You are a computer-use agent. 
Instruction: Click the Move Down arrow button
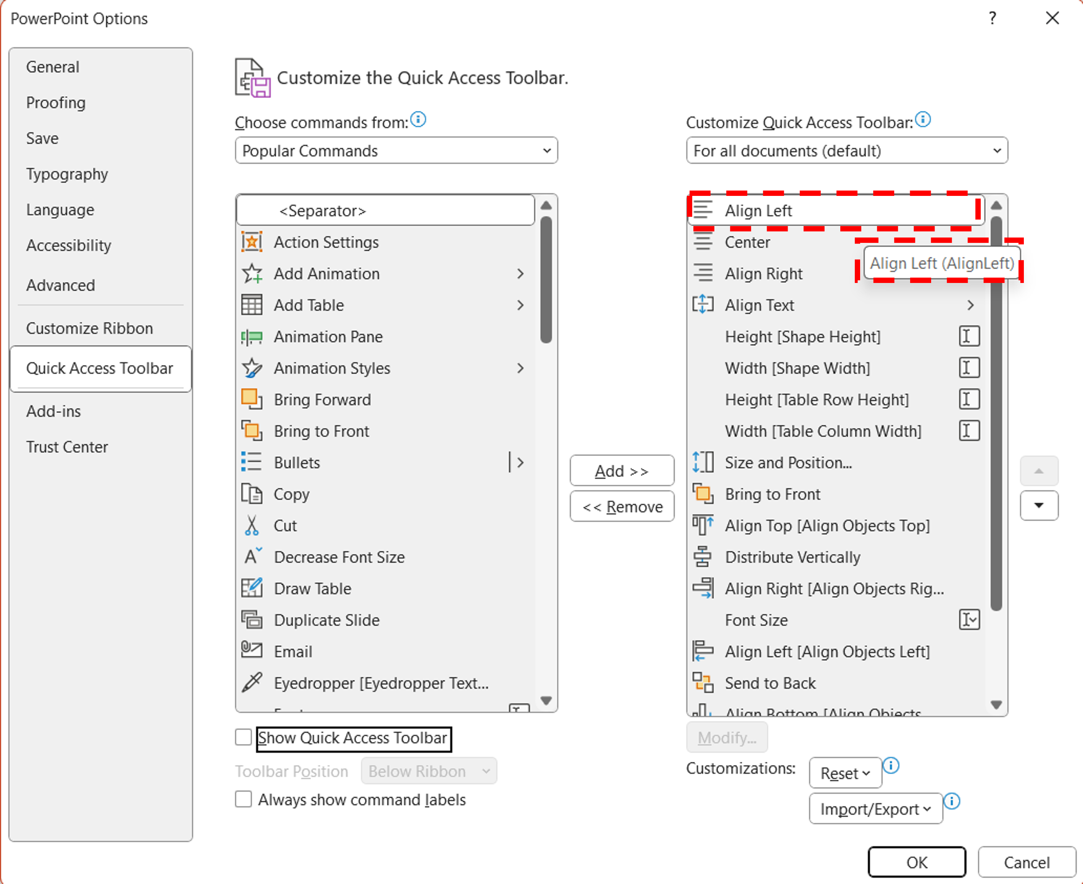[x=1039, y=505]
